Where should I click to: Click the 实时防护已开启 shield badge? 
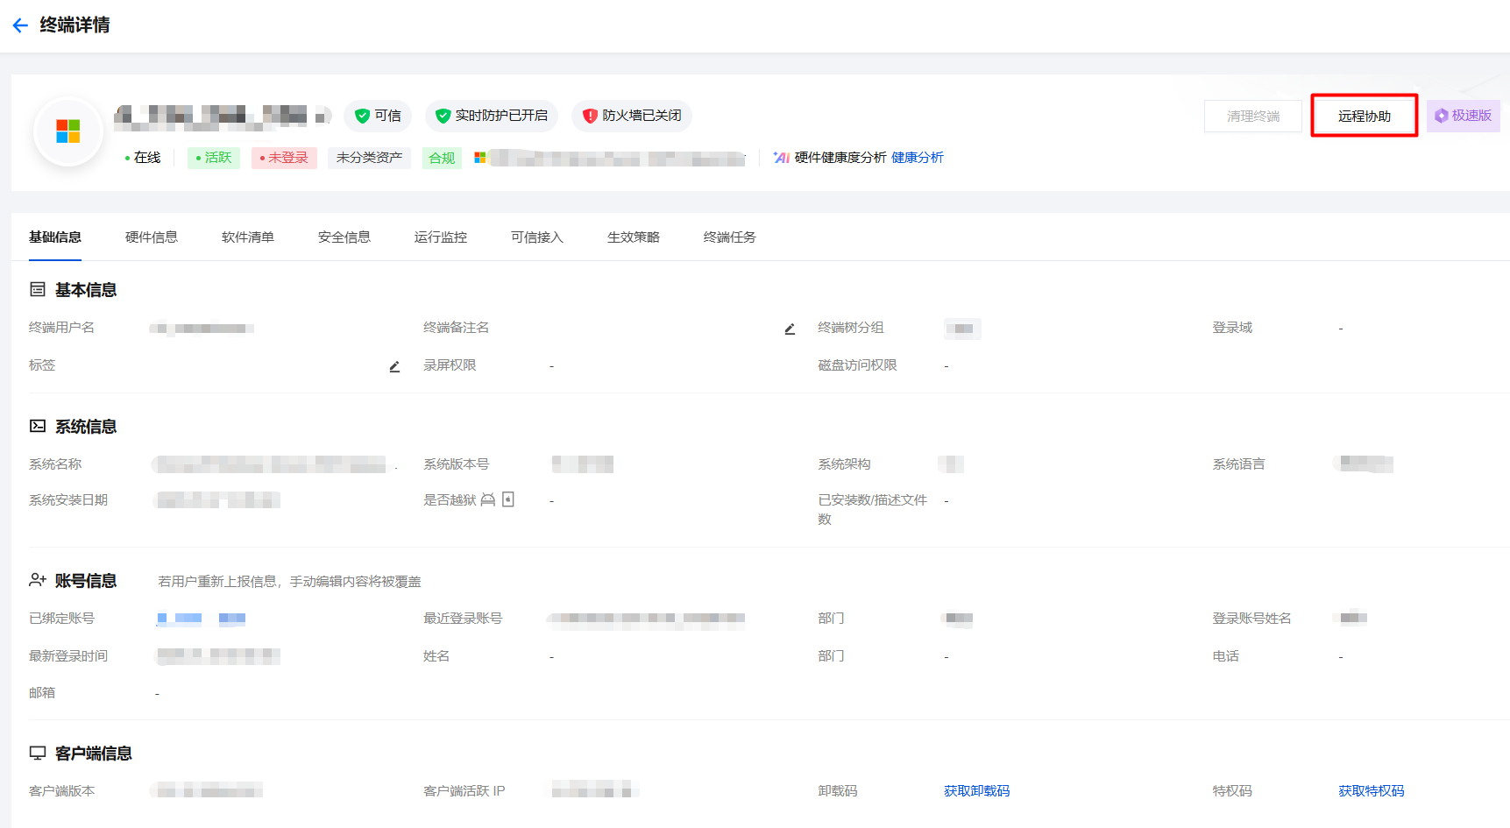point(492,116)
